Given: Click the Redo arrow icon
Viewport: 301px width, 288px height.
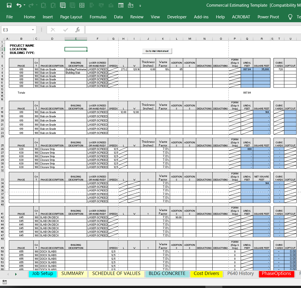Looking at the screenshot, I should (x=31, y=5).
